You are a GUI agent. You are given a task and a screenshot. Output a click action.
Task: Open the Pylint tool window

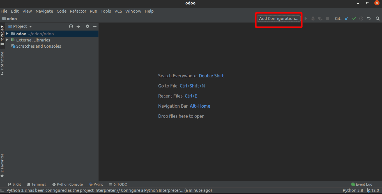pos(96,184)
